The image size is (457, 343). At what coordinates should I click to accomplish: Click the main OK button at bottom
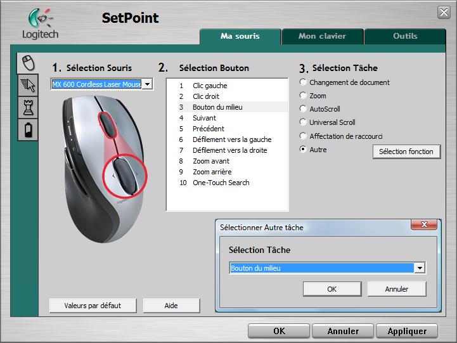[279, 331]
